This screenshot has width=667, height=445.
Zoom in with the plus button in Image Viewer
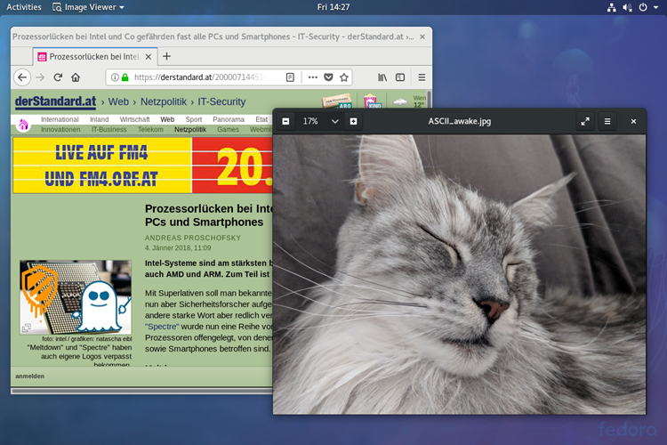(x=353, y=121)
